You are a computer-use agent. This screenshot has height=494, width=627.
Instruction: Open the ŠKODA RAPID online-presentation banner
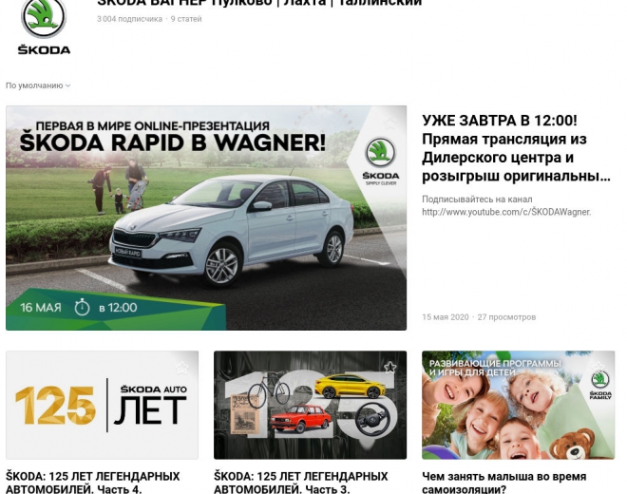coord(206,218)
